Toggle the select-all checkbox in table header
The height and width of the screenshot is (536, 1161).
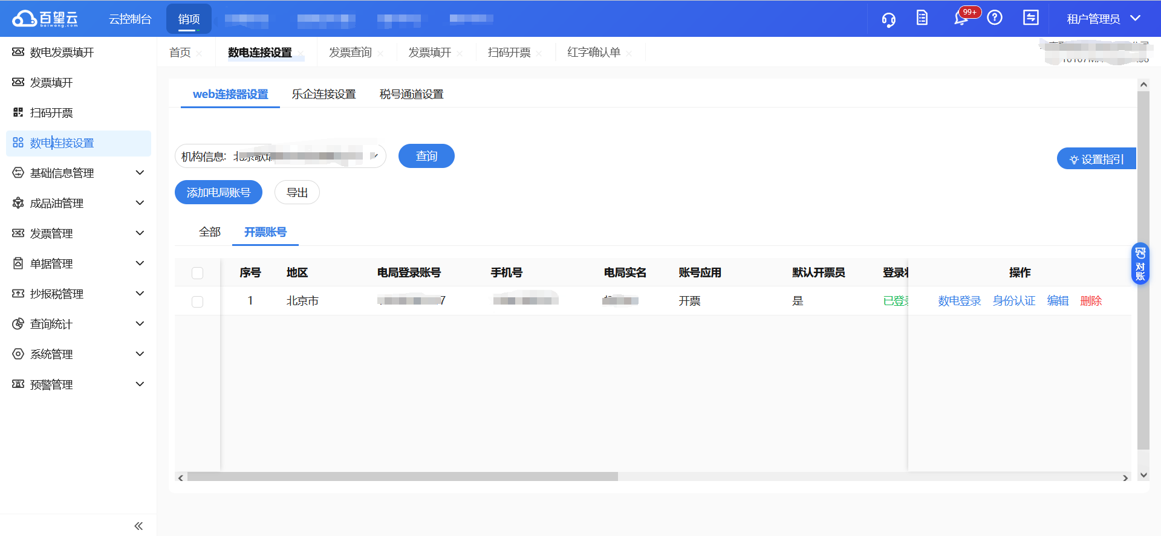click(197, 273)
